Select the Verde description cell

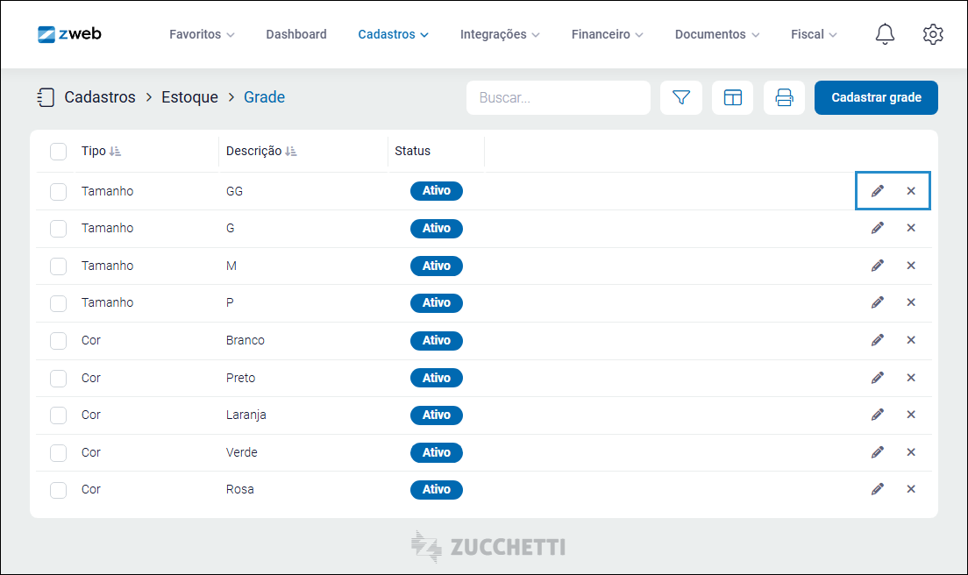241,452
